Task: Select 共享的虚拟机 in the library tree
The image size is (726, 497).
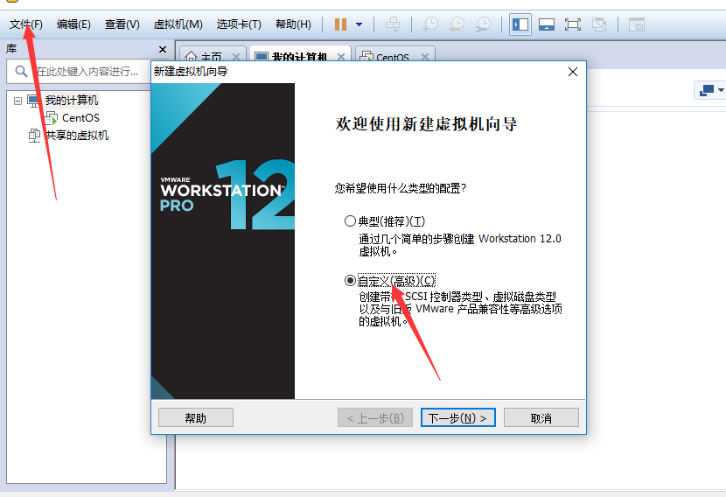Action: 77,136
